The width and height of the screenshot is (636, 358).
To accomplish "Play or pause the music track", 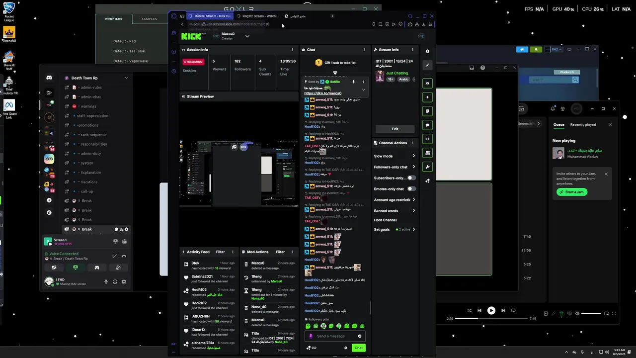I will point(491,311).
